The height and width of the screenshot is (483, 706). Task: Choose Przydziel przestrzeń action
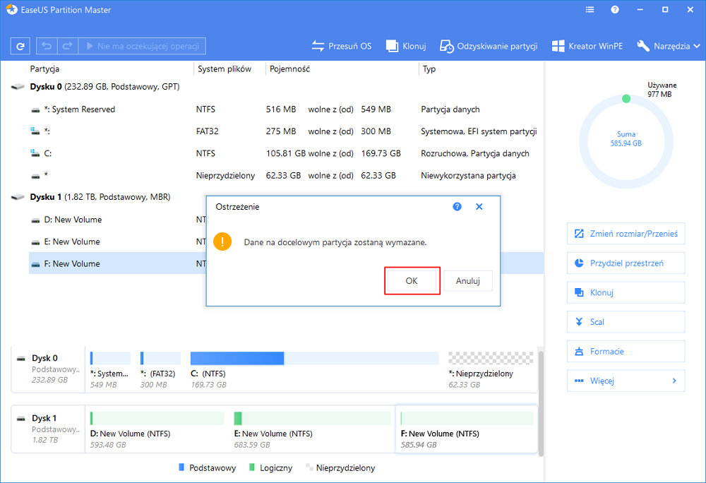pyautogui.click(x=626, y=263)
